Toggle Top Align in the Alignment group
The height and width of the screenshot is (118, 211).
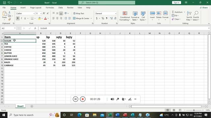53,13
